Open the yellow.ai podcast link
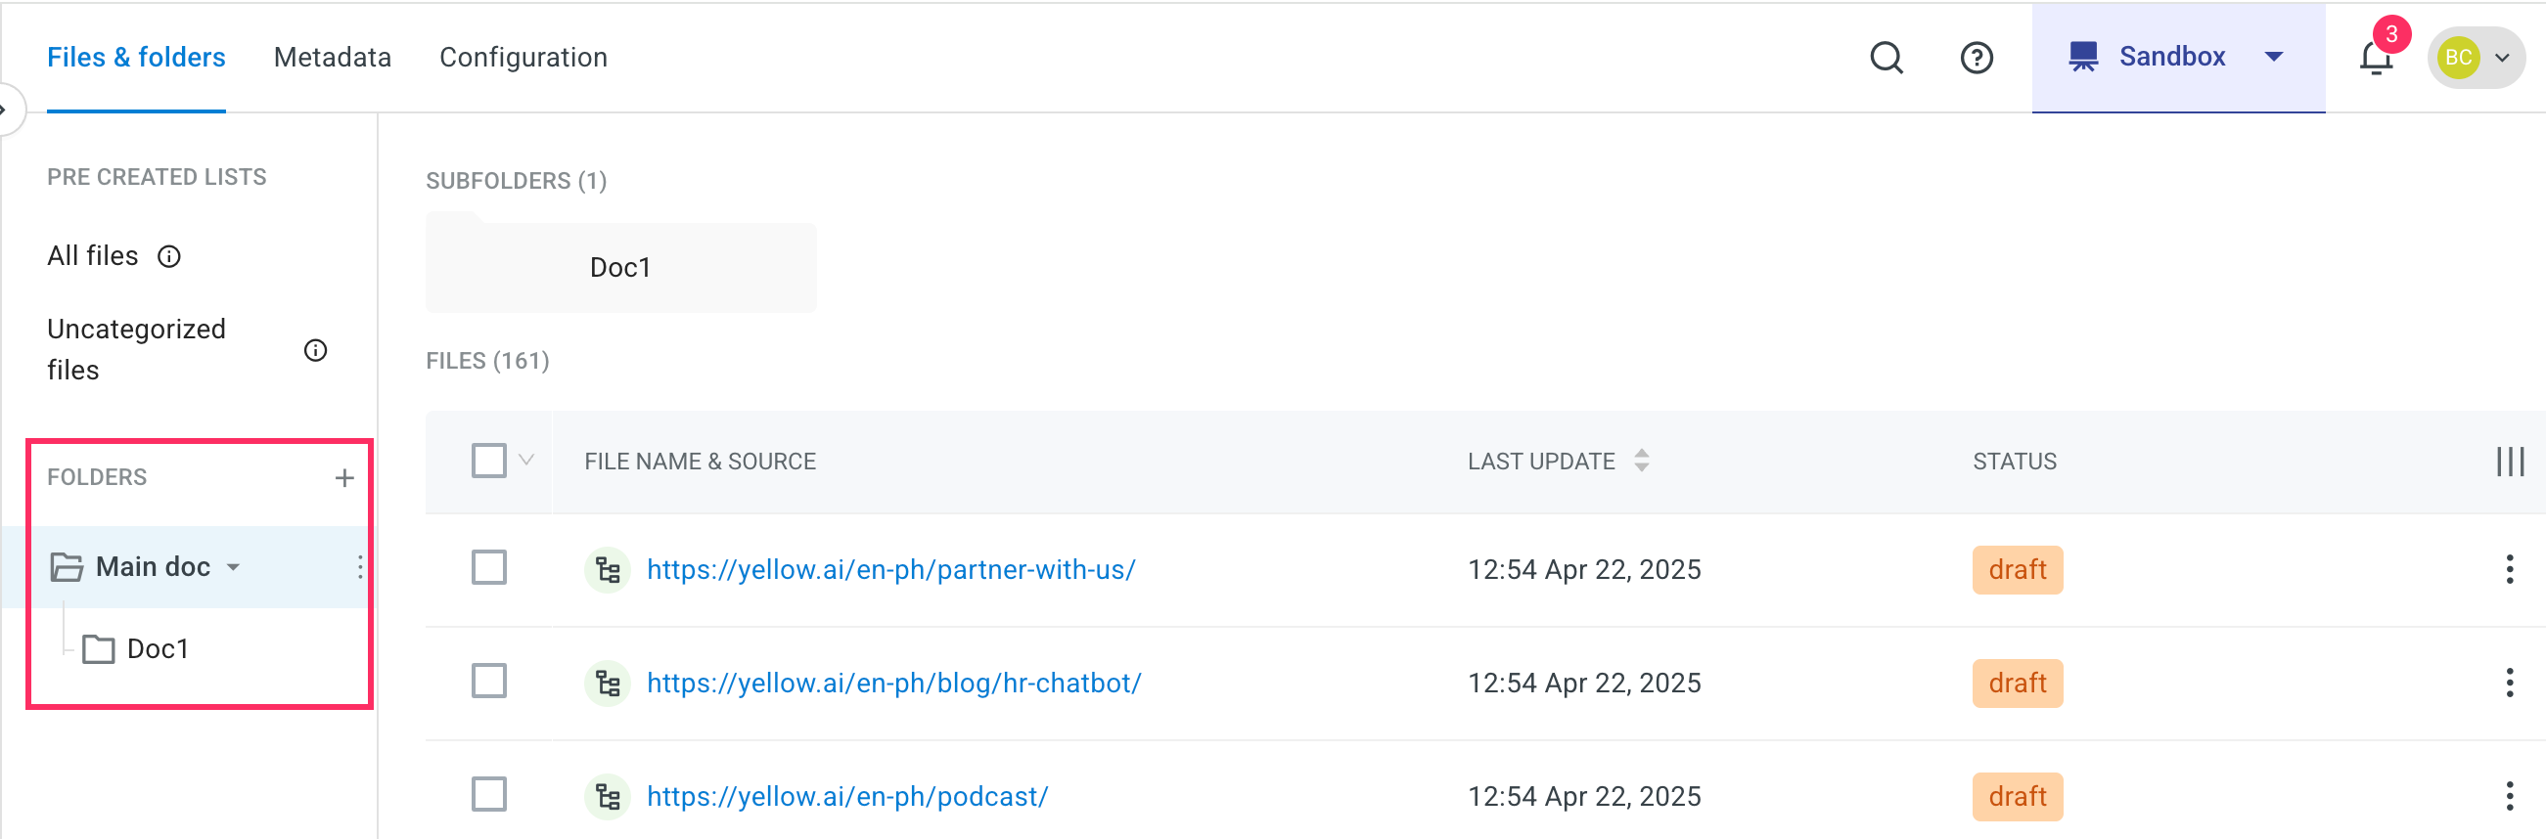Screen dimensions: 2546x839 (847, 797)
